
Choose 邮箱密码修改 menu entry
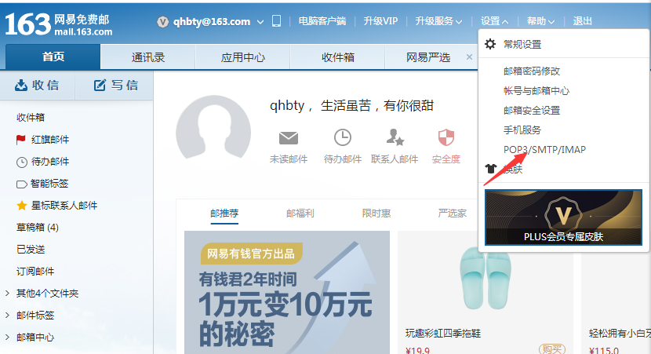pyautogui.click(x=532, y=71)
